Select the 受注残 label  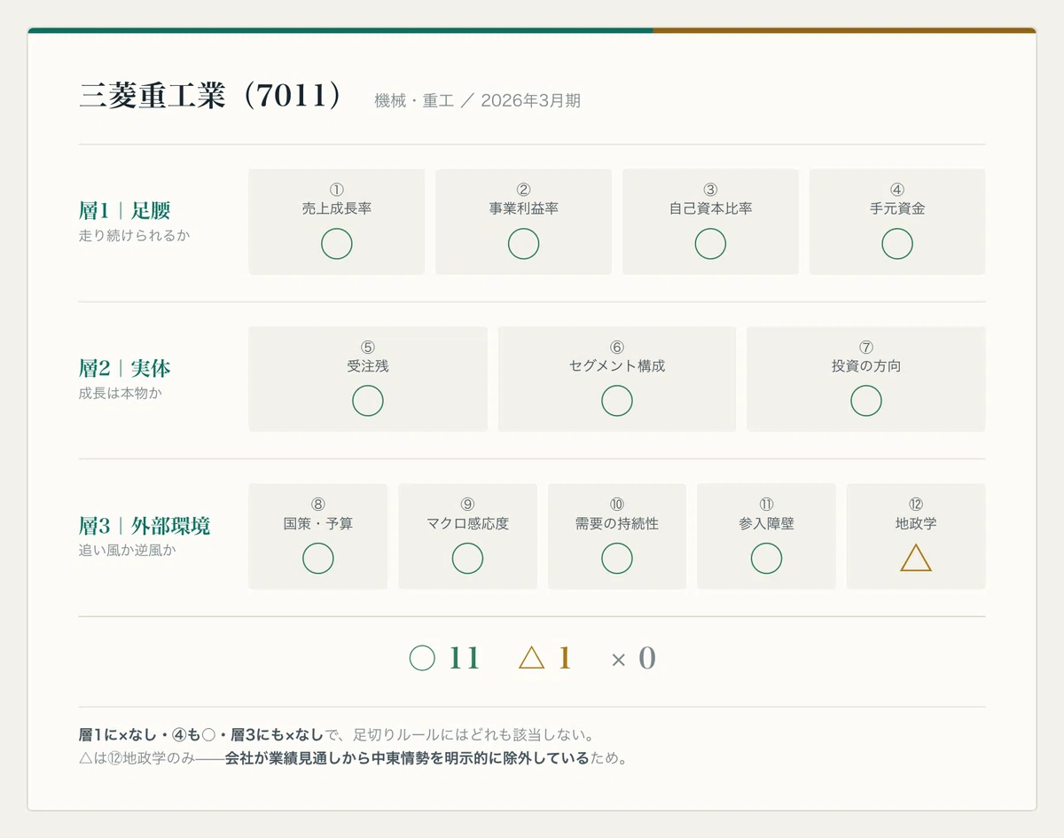click(368, 365)
